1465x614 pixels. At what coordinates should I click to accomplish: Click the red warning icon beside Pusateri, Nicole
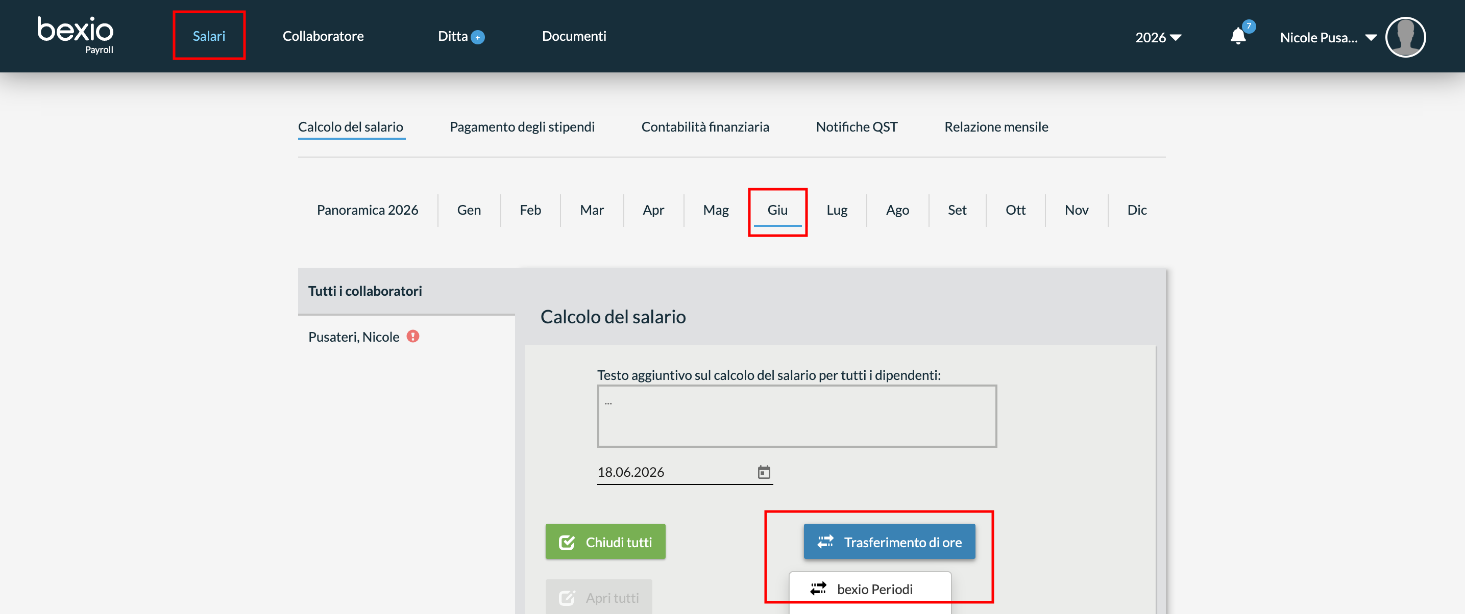point(413,336)
